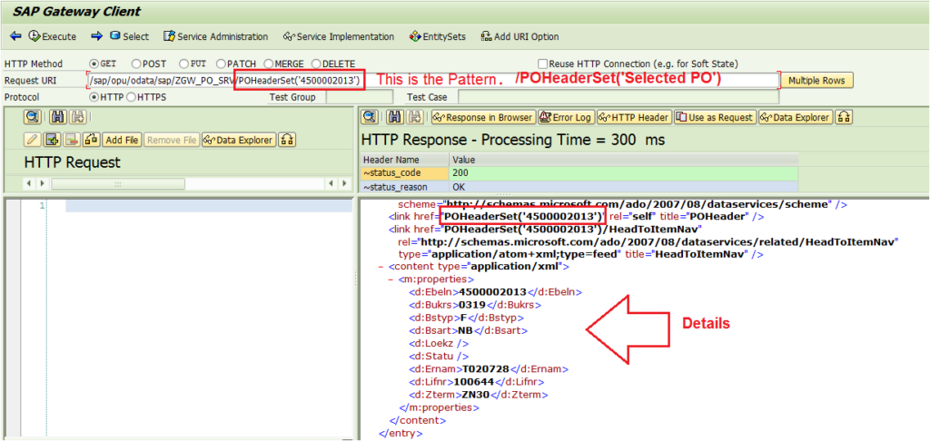Viewport: 930px width, 441px height.
Task: Select the HTTP protocol option
Action: [x=94, y=96]
